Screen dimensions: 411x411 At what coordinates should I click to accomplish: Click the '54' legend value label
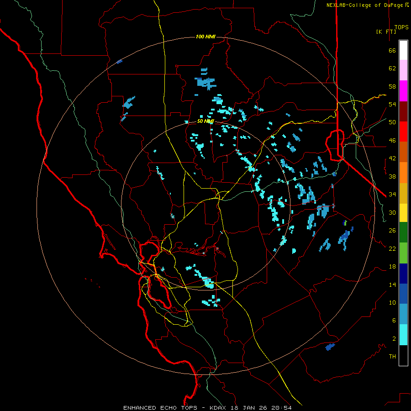392,104
